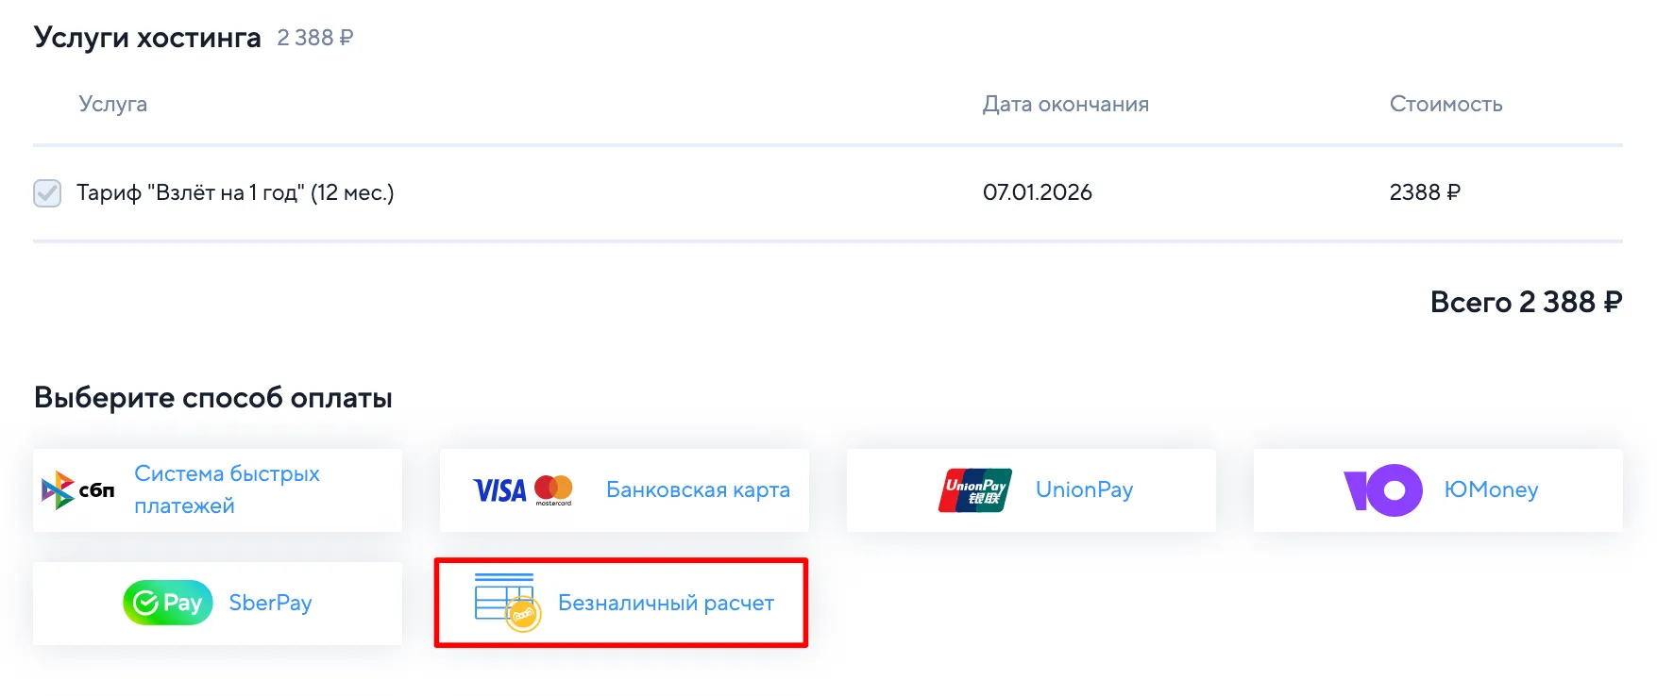This screenshot has width=1657, height=696.
Task: Select the Безналичный расчет label
Action: (x=666, y=603)
